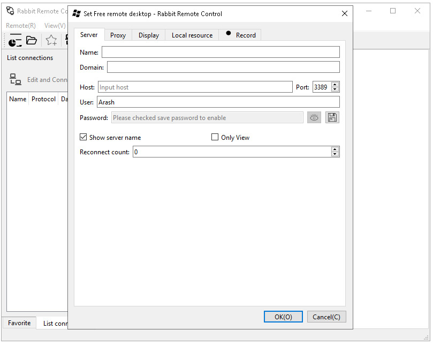Switch to the Server tab
Image resolution: width=433 pixels, height=345 pixels.
[89, 35]
